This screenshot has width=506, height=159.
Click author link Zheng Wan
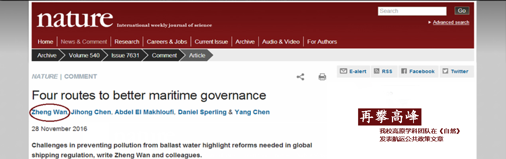[x=49, y=112]
